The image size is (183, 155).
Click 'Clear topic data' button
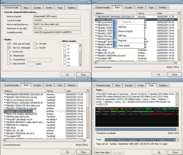pyautogui.click(x=102, y=153)
